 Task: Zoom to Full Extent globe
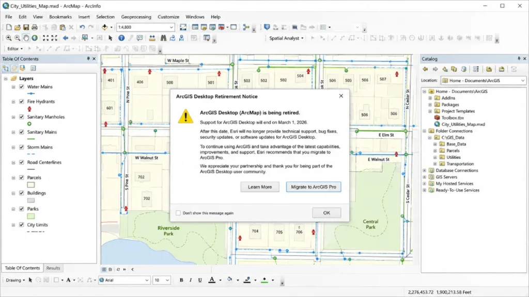coord(35,38)
